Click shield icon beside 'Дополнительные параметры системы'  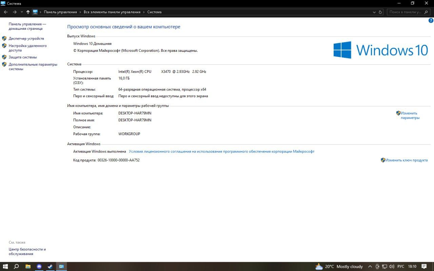coord(4,64)
